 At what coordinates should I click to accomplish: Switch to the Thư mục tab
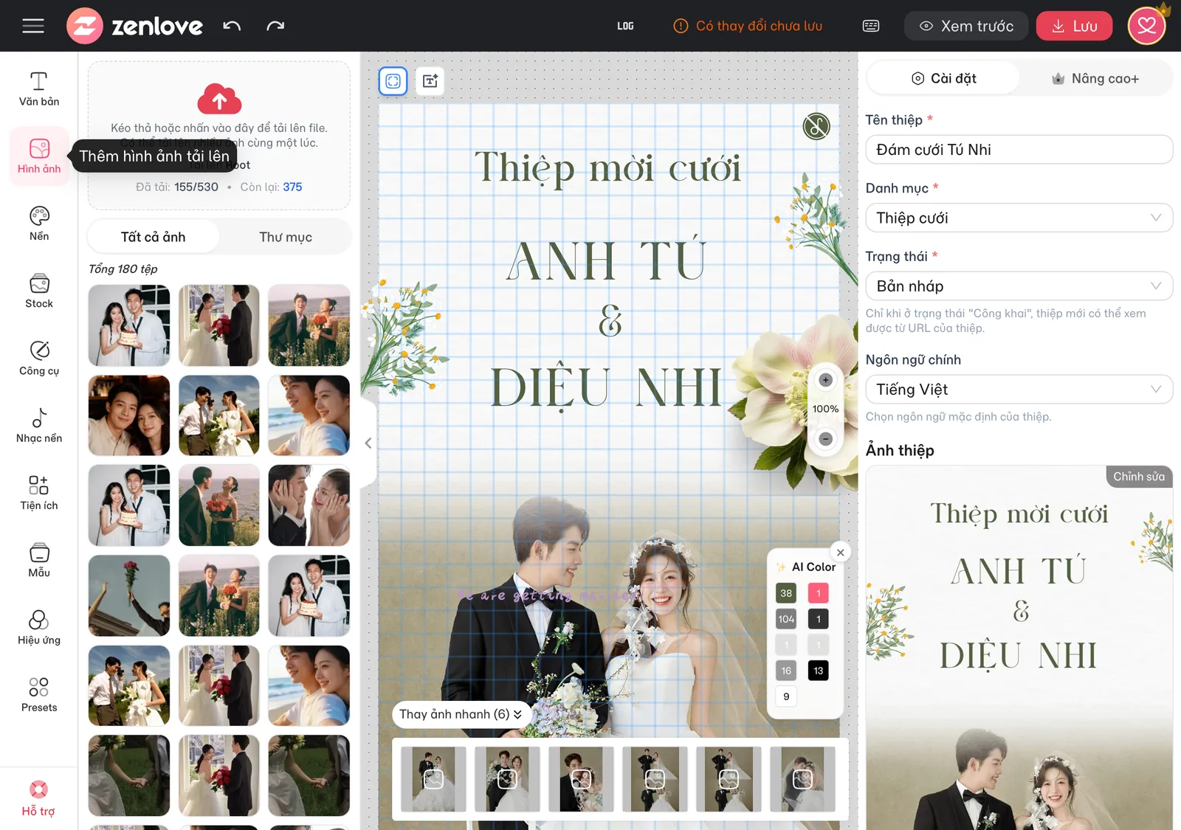click(x=286, y=237)
